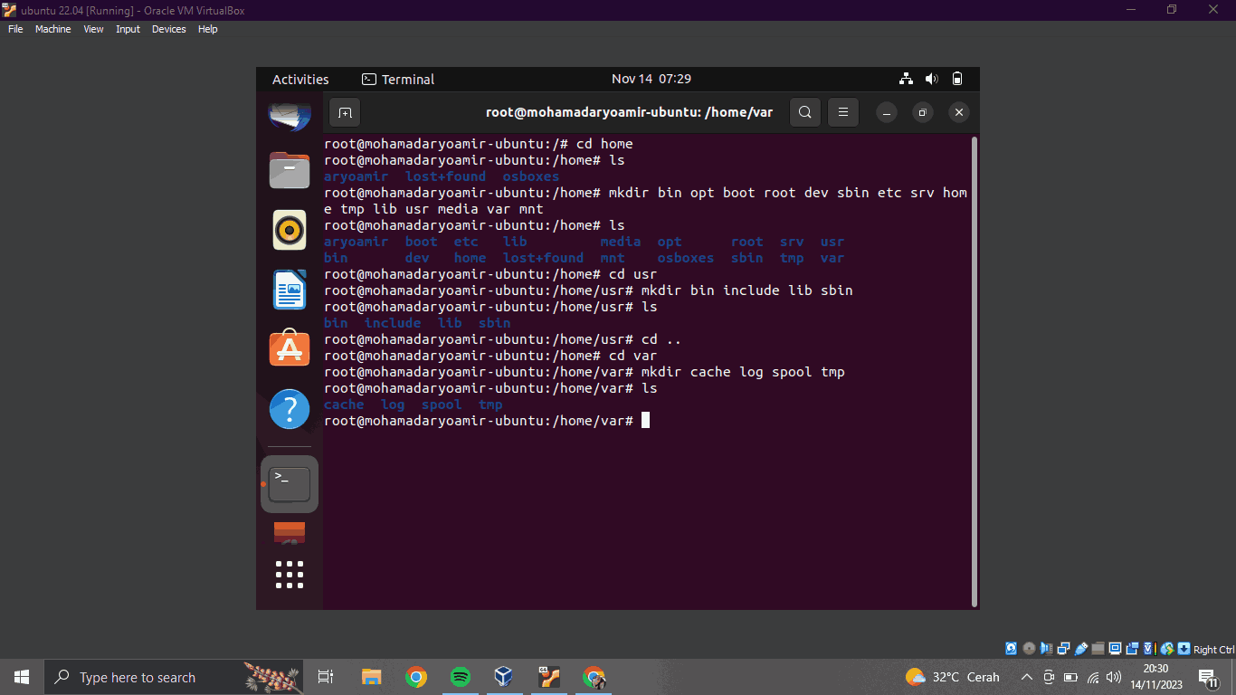Show hidden system tray icons
This screenshot has height=695, width=1236.
click(1026, 677)
